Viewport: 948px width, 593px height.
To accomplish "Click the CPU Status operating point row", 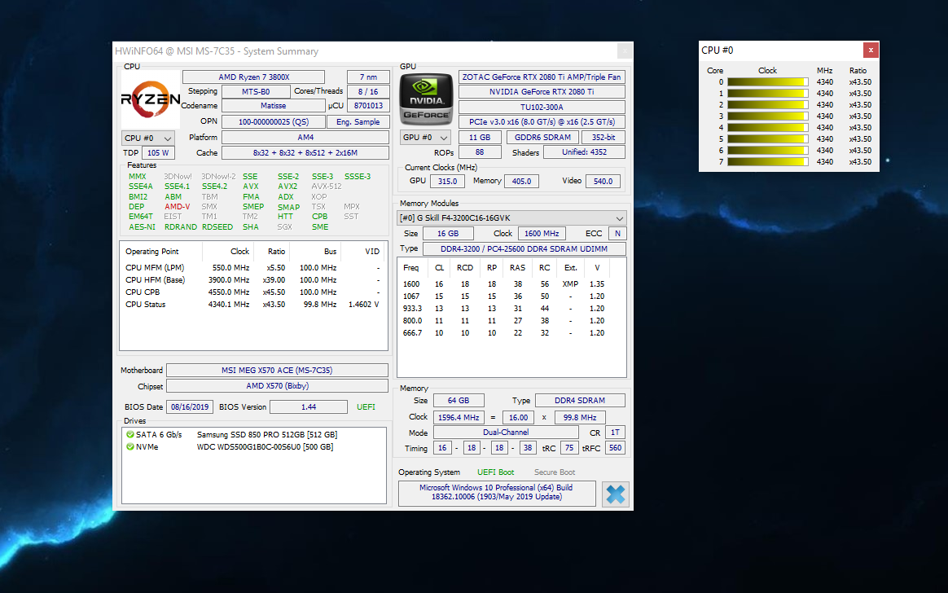I will click(x=252, y=305).
